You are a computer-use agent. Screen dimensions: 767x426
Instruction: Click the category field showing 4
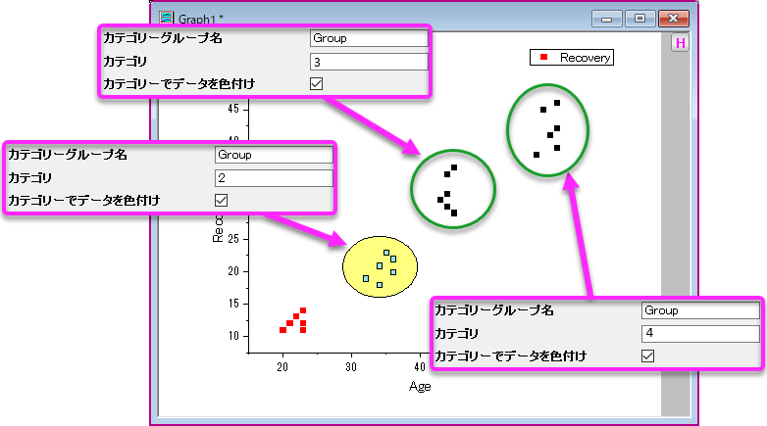[700, 333]
